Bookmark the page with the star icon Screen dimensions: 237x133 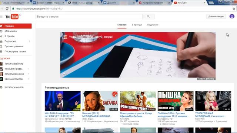click(x=234, y=8)
